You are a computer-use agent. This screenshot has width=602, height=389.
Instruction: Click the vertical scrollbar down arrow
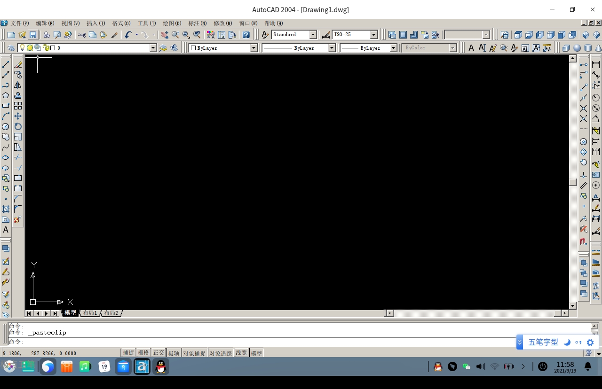[x=572, y=306]
